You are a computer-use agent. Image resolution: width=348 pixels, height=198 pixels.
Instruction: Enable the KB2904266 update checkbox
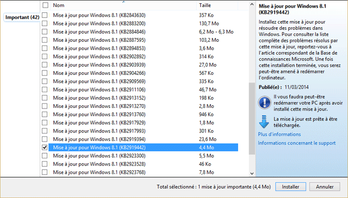(x=45, y=73)
